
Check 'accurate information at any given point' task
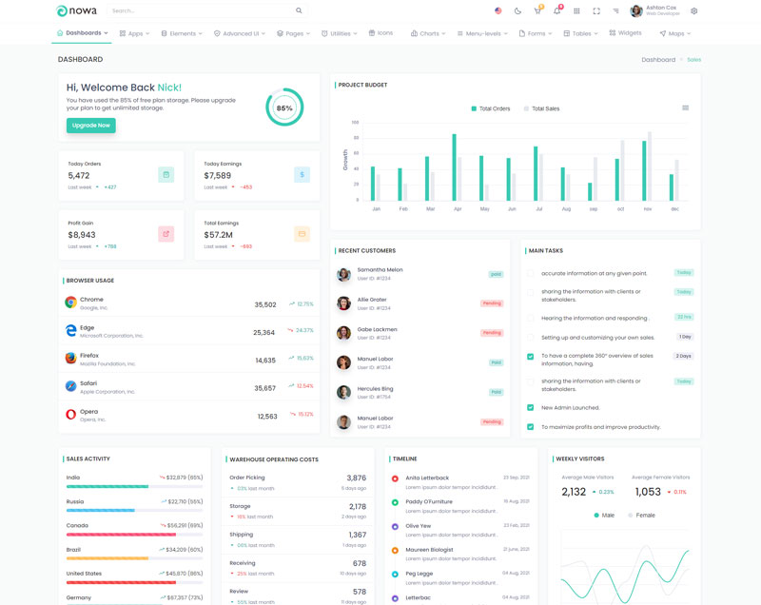tap(530, 273)
